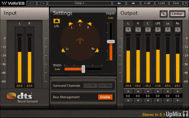Click the Save menu button
The width and height of the screenshot is (189, 118).
click(176, 3)
